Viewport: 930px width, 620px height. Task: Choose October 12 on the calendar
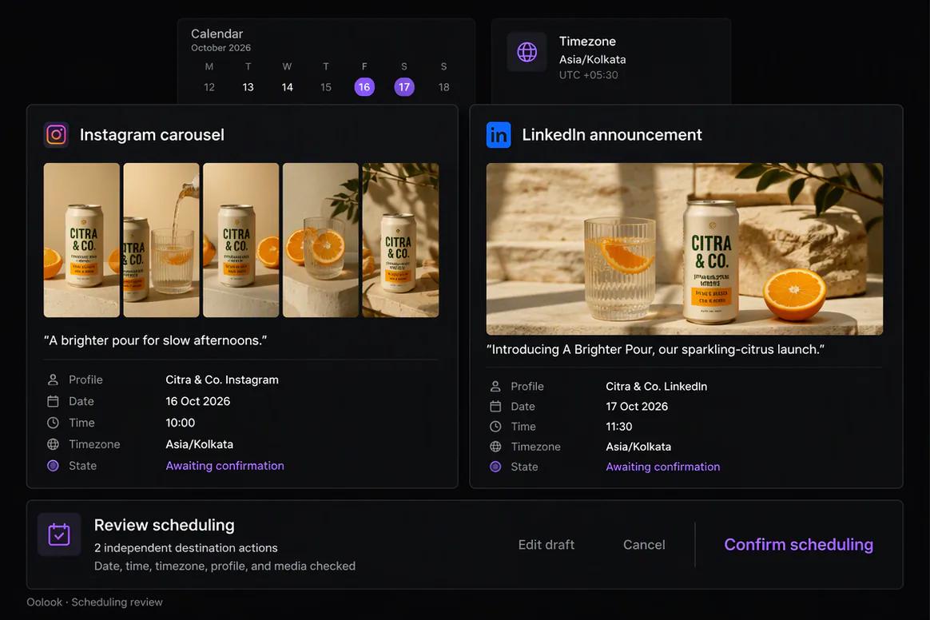(209, 87)
